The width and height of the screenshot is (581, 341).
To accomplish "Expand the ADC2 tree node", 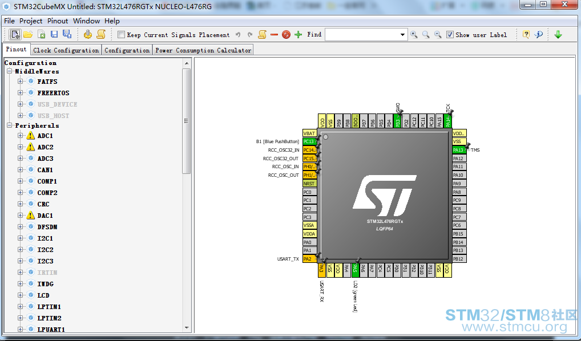I will 21,147.
